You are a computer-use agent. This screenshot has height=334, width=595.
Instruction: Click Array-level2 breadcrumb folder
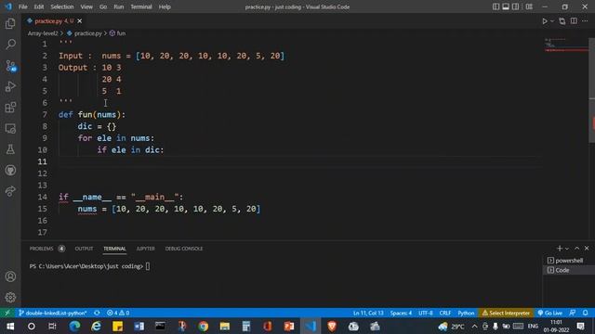point(43,33)
